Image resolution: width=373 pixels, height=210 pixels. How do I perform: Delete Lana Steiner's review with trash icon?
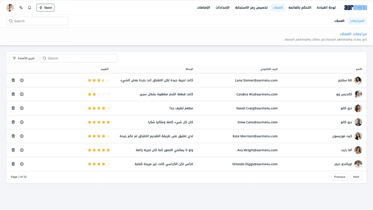tap(13, 80)
